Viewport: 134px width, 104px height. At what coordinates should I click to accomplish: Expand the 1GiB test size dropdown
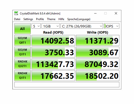[51, 26]
